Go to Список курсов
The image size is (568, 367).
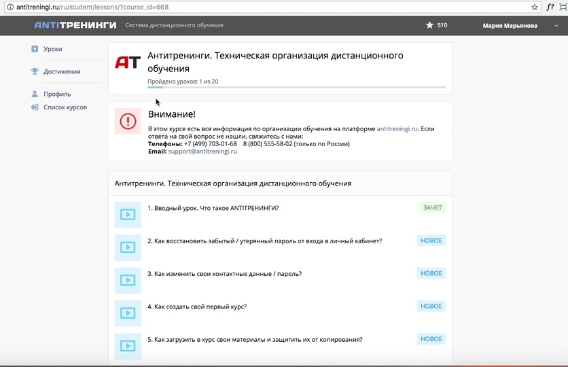(65, 107)
